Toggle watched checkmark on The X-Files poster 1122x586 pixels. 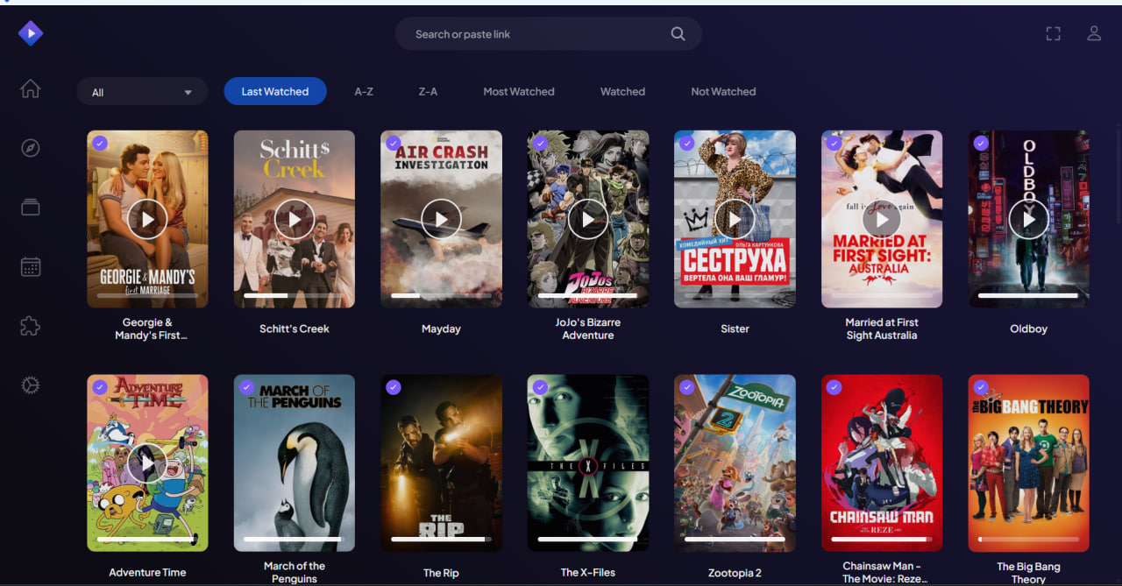coord(540,387)
